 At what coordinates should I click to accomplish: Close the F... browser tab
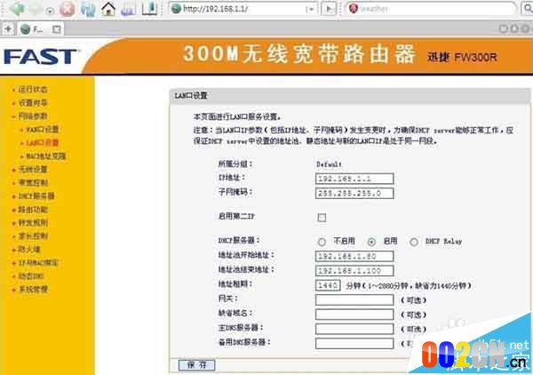tap(57, 29)
